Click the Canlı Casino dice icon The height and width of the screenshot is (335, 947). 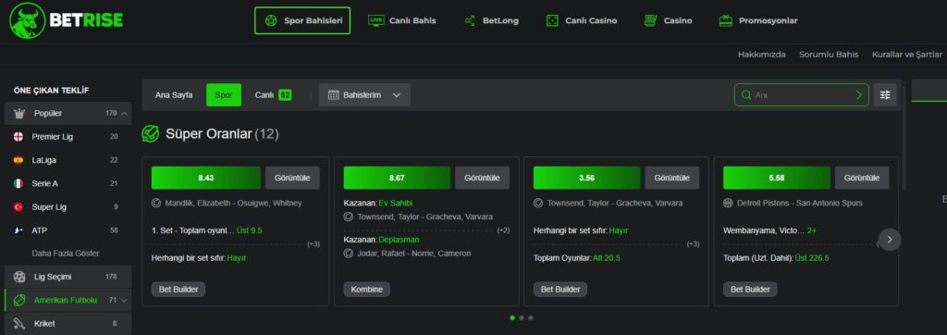(552, 20)
